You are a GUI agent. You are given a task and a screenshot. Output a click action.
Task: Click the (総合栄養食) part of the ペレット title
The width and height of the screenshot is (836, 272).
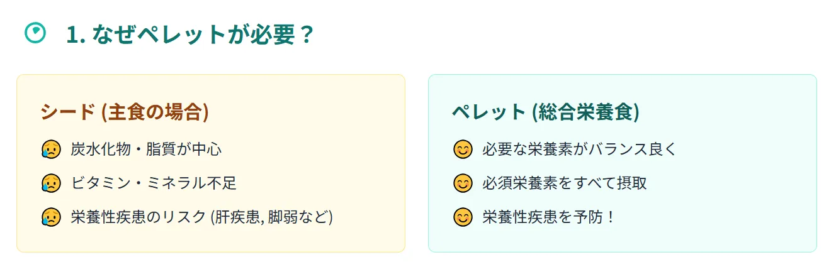pos(585,112)
